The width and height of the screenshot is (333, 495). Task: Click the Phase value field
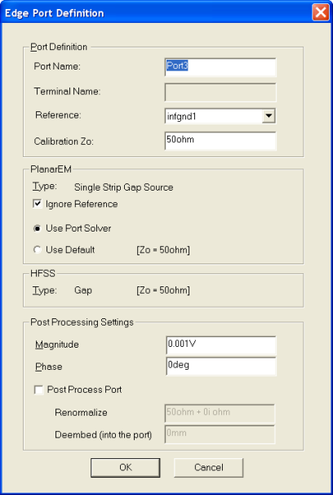pyautogui.click(x=221, y=367)
